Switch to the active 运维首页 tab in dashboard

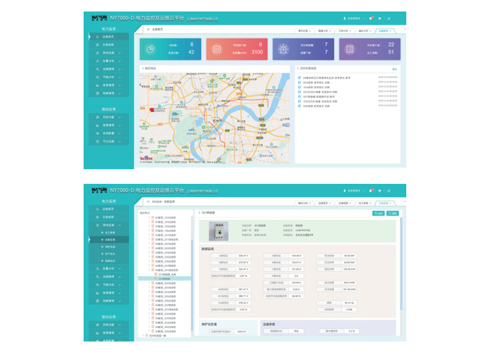coord(384,31)
